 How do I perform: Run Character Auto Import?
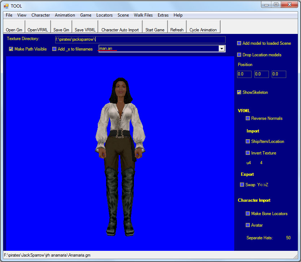(x=120, y=27)
